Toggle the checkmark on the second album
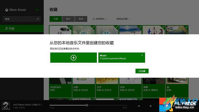 (93, 27)
